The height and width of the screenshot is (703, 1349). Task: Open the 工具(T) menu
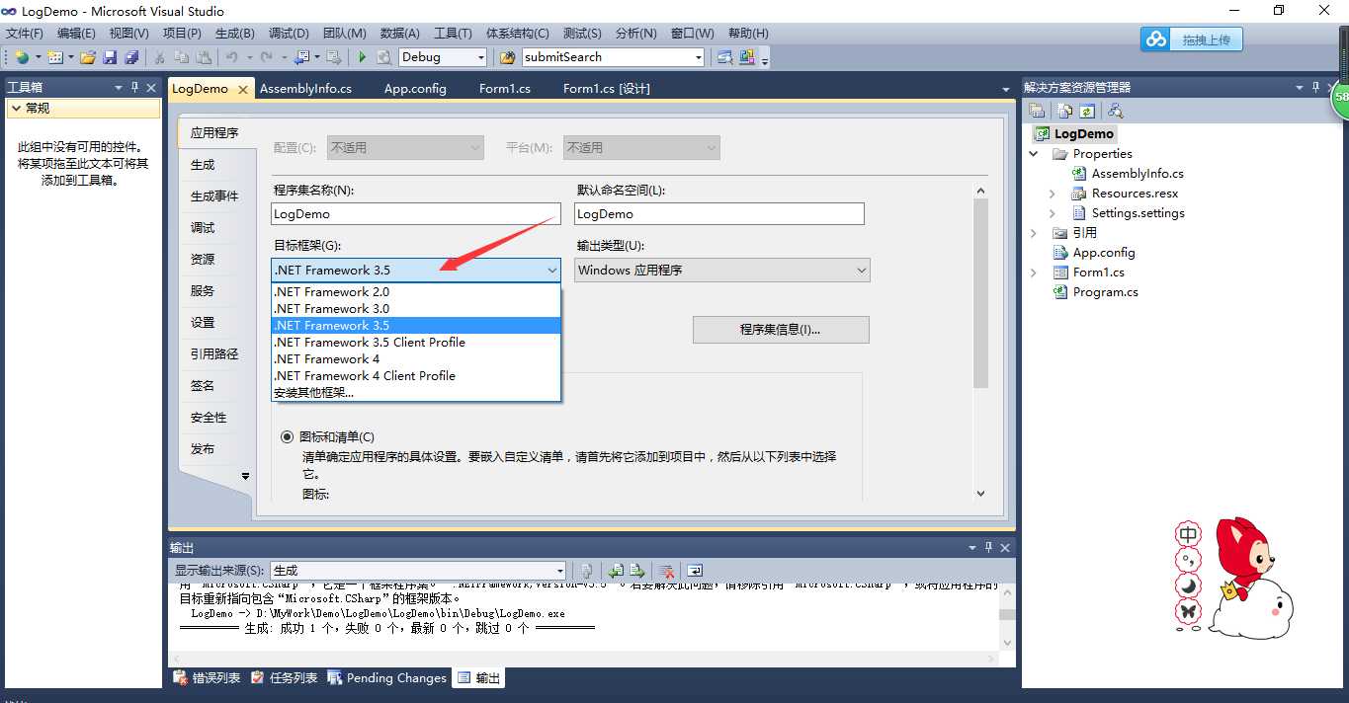click(453, 33)
